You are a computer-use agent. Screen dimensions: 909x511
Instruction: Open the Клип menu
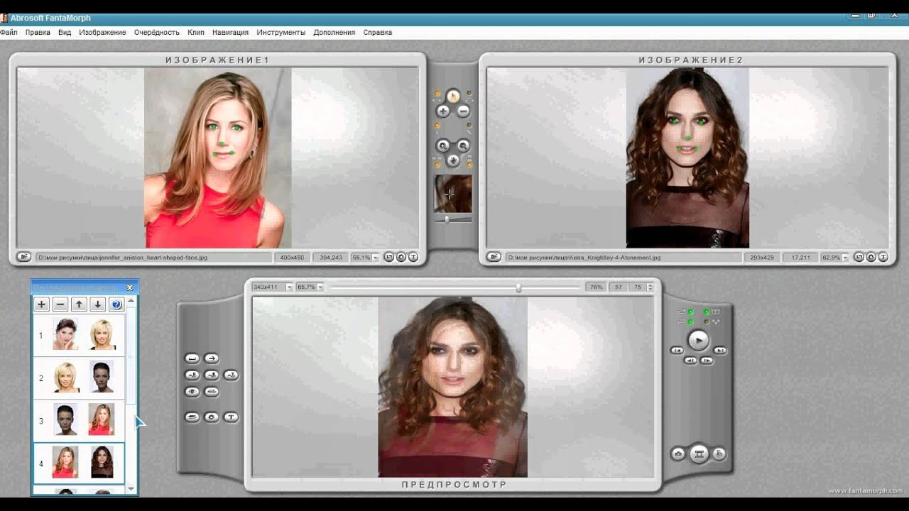[x=196, y=33]
